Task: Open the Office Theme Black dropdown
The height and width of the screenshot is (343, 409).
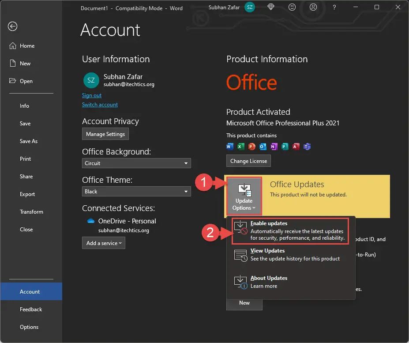Action: [x=136, y=191]
